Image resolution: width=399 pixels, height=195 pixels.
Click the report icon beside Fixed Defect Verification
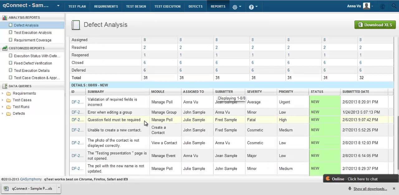[11, 63]
